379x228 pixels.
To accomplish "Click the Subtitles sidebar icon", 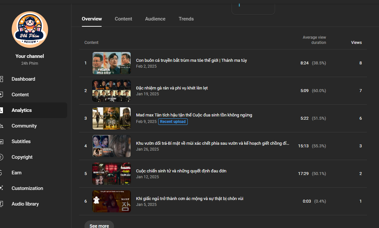I will pyautogui.click(x=2, y=141).
